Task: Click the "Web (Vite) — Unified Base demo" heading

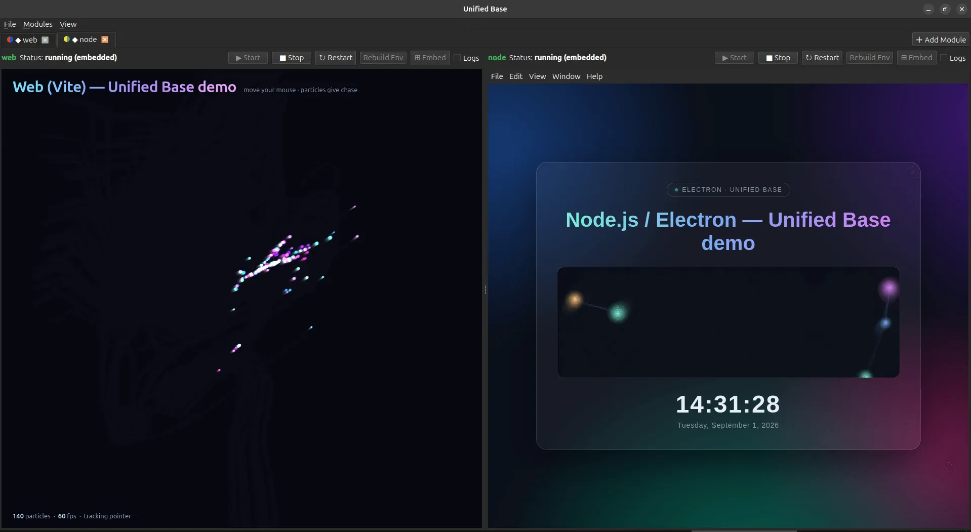Action: (124, 87)
